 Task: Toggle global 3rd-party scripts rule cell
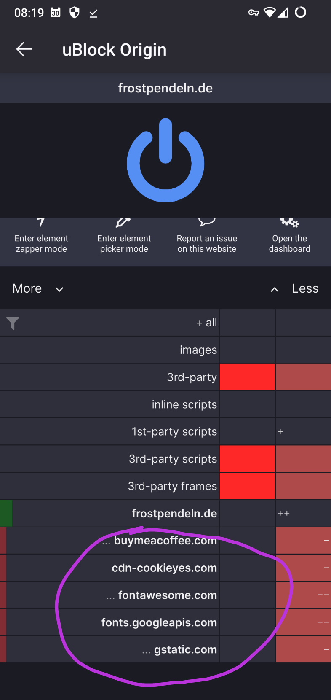pos(247,459)
